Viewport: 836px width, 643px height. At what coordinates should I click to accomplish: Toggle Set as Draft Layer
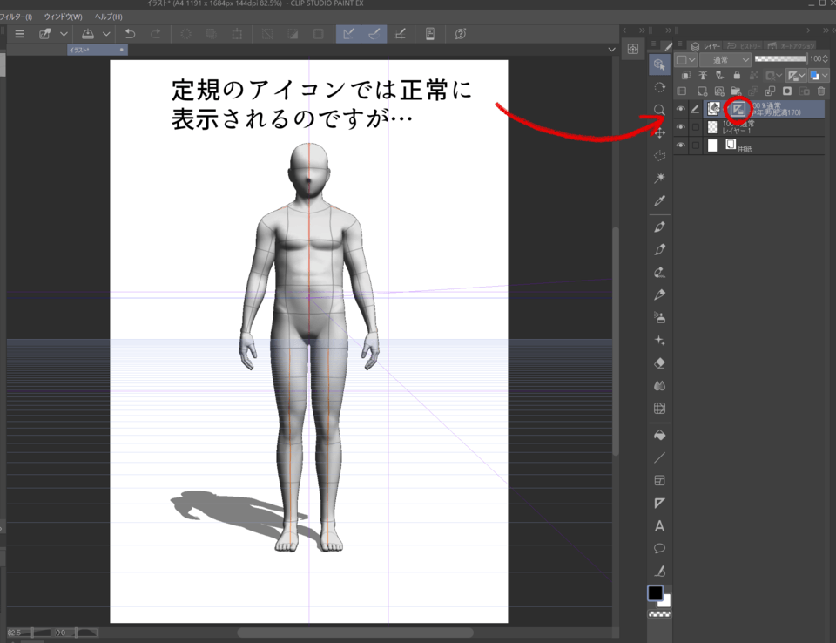click(x=720, y=75)
